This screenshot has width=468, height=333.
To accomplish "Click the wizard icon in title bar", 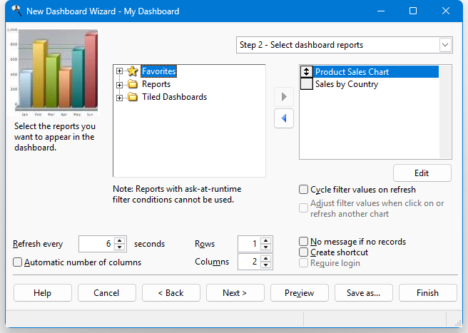I will 13,11.
